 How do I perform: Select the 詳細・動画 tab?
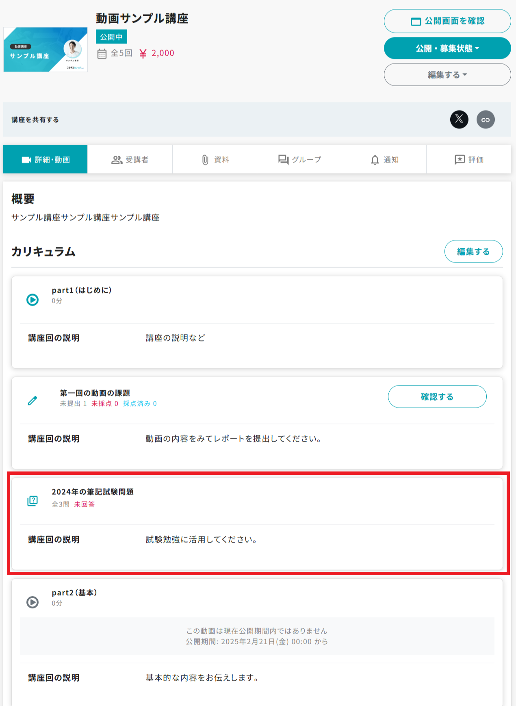pos(46,160)
